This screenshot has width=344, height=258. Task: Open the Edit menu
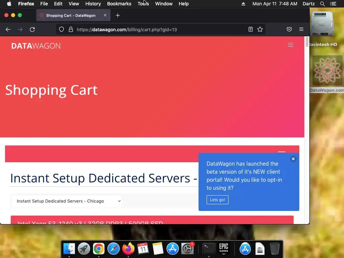coord(58,4)
